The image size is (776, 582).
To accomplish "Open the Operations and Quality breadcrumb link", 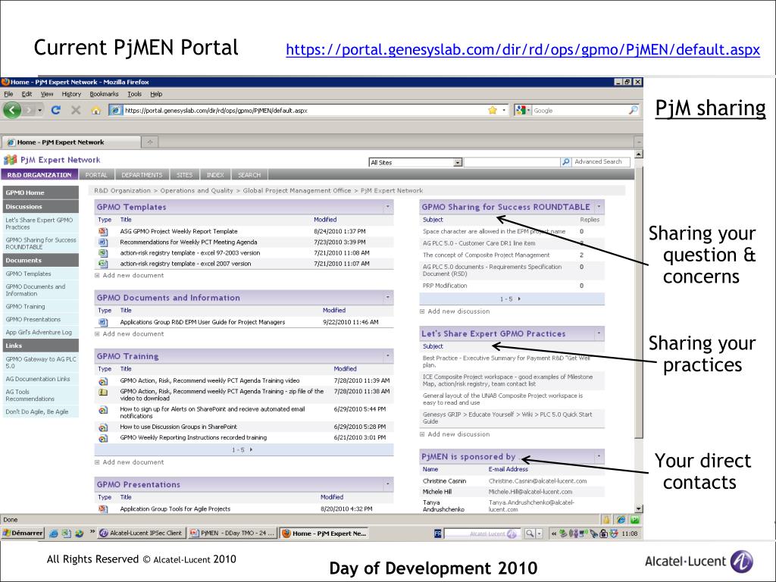I will pos(196,190).
